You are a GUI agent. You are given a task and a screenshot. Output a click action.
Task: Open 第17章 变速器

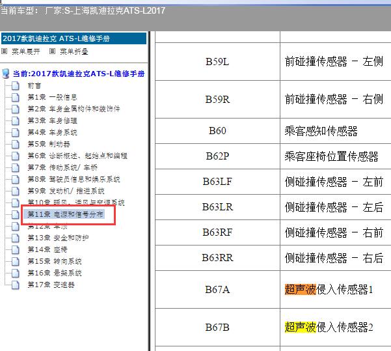[x=51, y=285]
